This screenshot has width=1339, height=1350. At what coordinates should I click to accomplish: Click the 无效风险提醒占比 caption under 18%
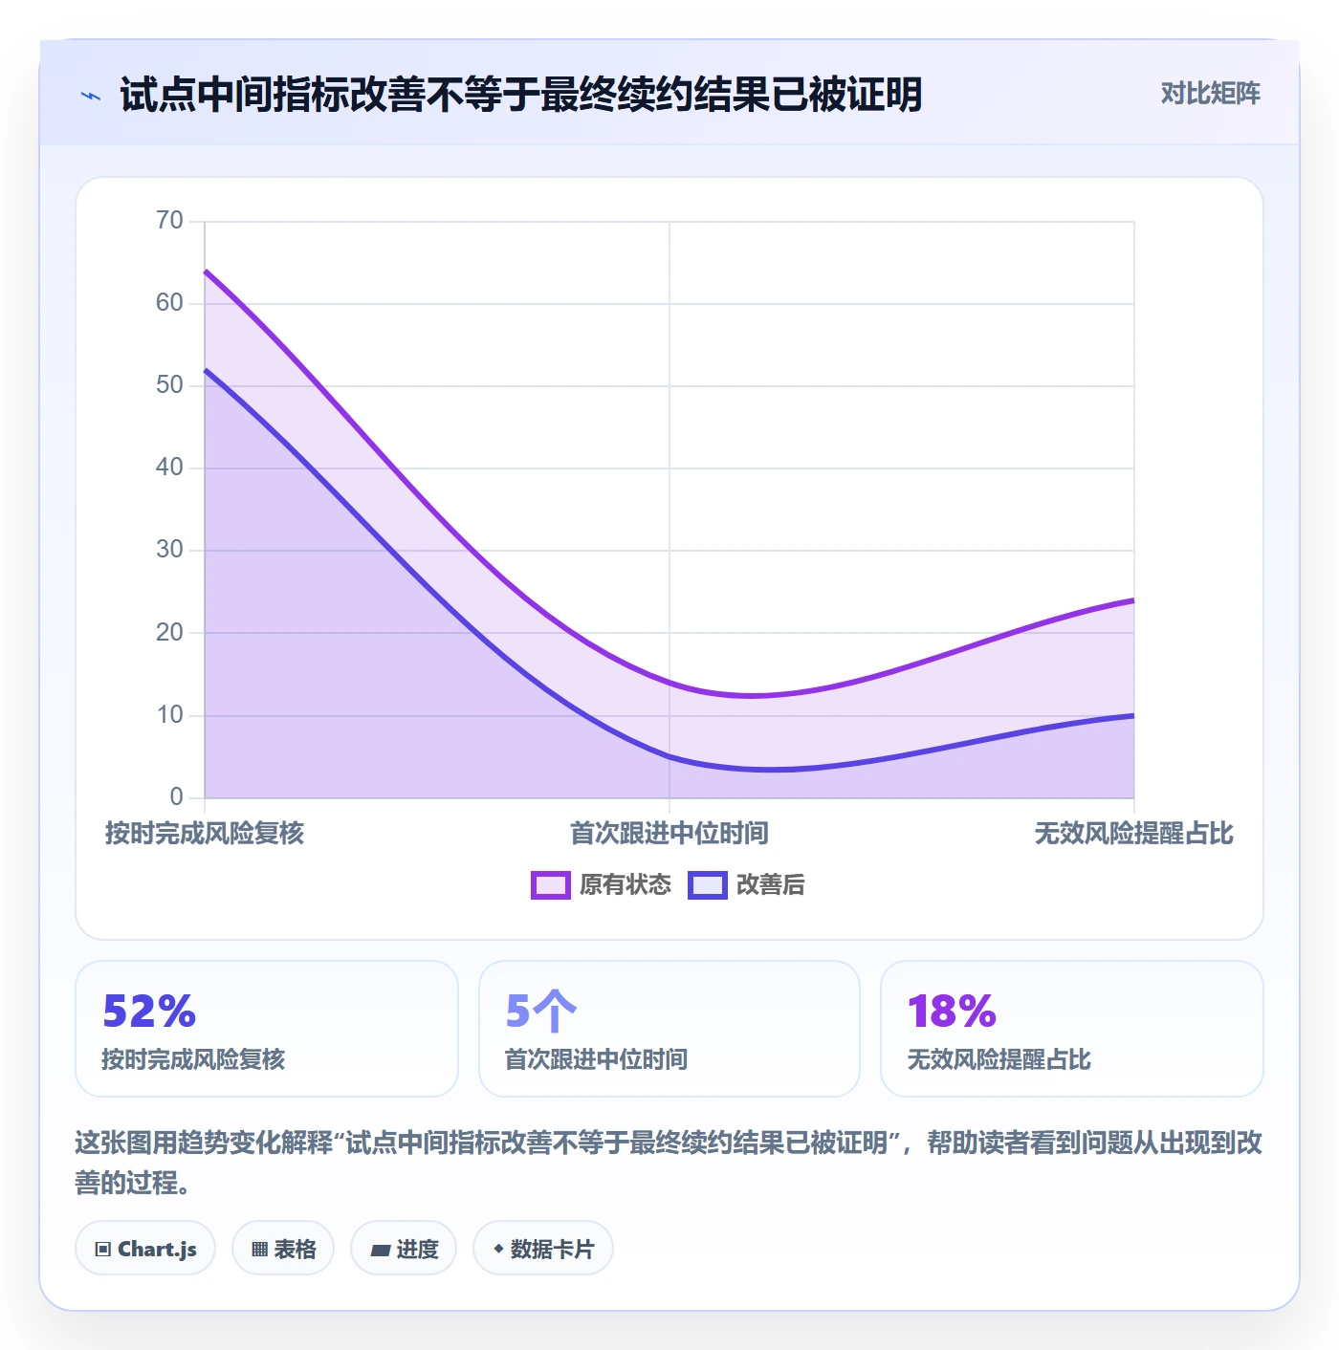[999, 1059]
